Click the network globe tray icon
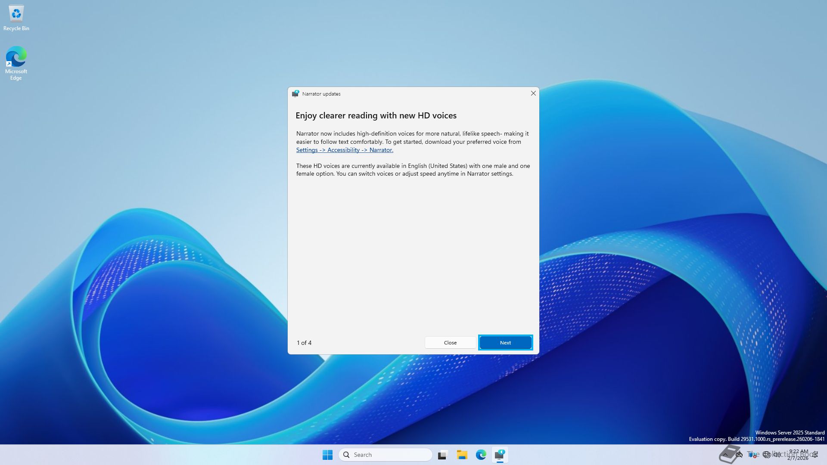827x465 pixels. click(x=766, y=455)
